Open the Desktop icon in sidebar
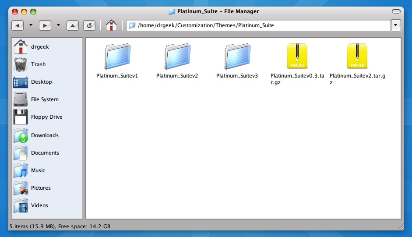Screen dimensions: 412x237 tap(21, 82)
